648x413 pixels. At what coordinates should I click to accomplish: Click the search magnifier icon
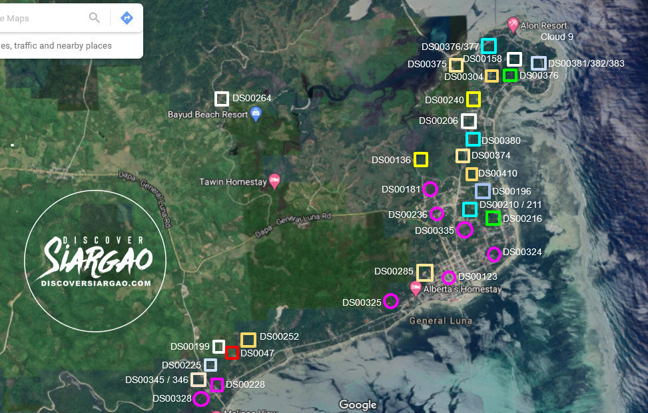[94, 18]
